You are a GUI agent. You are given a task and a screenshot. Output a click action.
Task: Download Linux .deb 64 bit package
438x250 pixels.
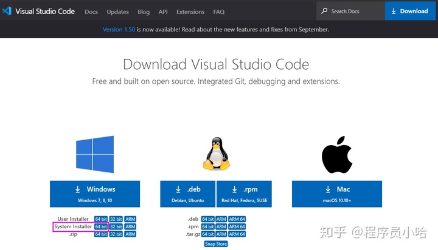tap(208, 219)
